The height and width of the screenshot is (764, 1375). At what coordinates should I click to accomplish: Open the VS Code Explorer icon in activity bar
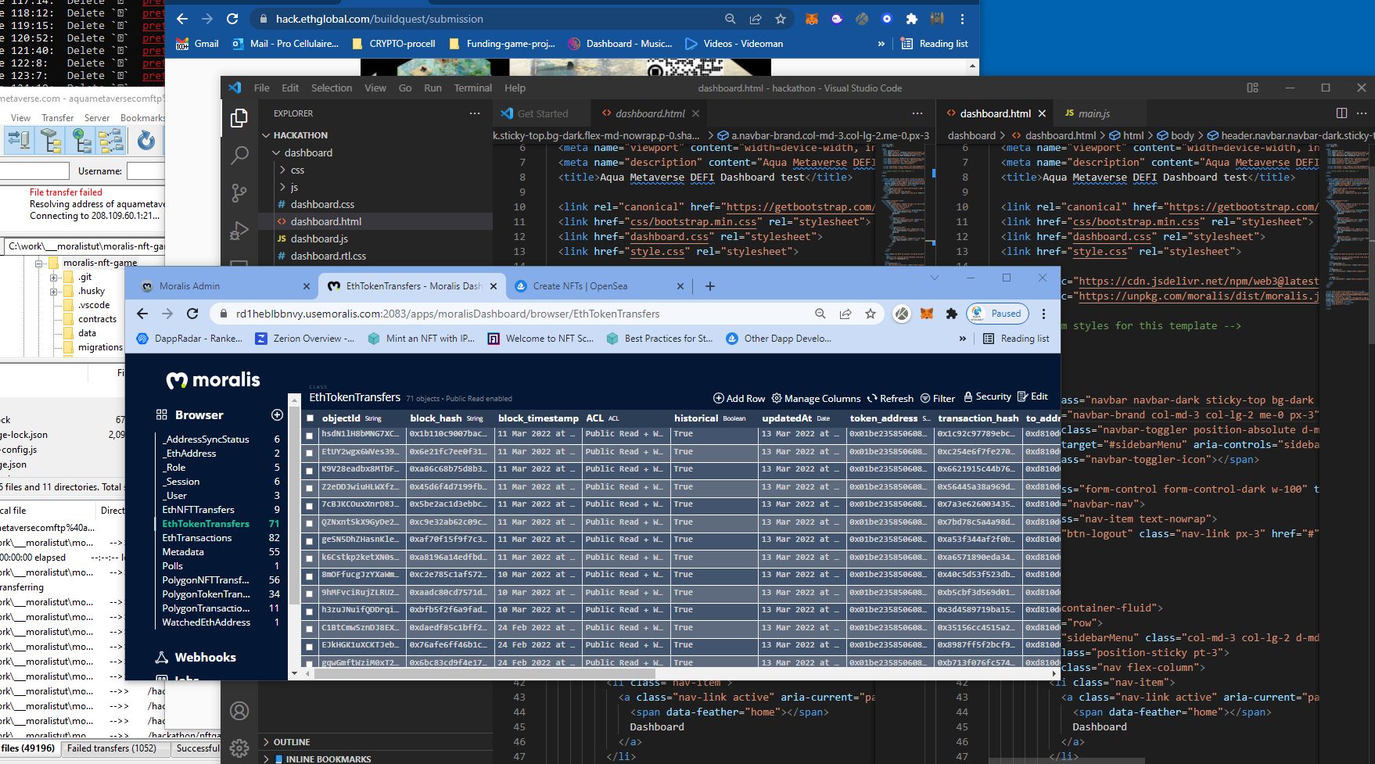pos(239,118)
